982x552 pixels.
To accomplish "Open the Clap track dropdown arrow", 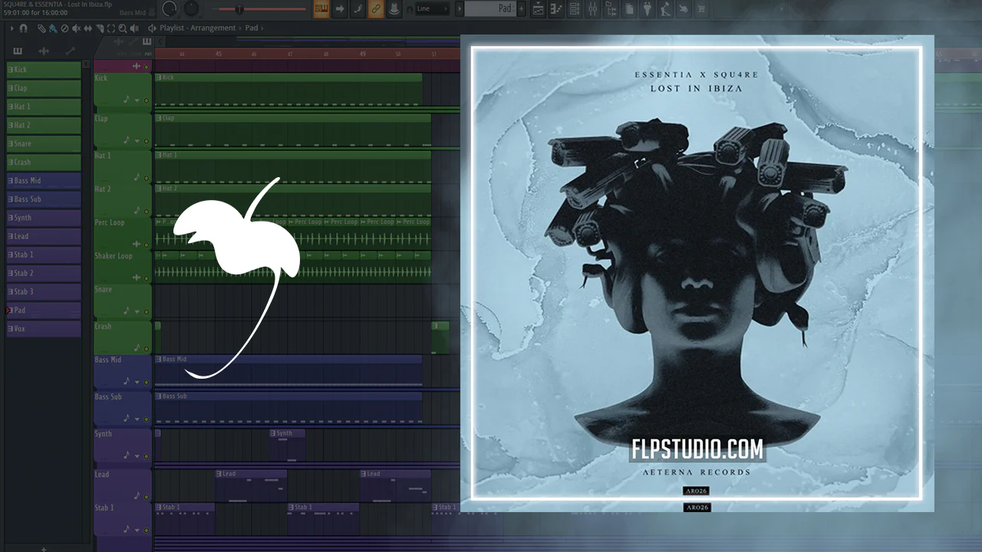I will pyautogui.click(x=138, y=140).
